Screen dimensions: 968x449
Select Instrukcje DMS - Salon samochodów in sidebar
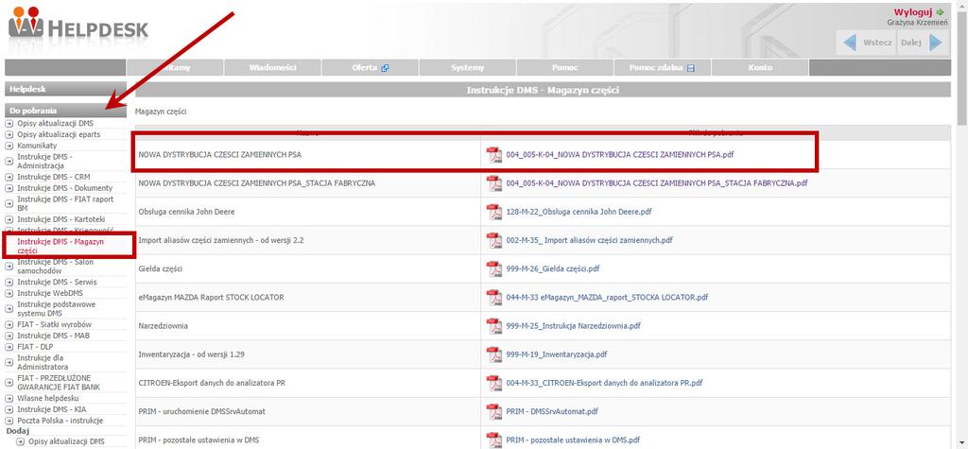[55, 267]
